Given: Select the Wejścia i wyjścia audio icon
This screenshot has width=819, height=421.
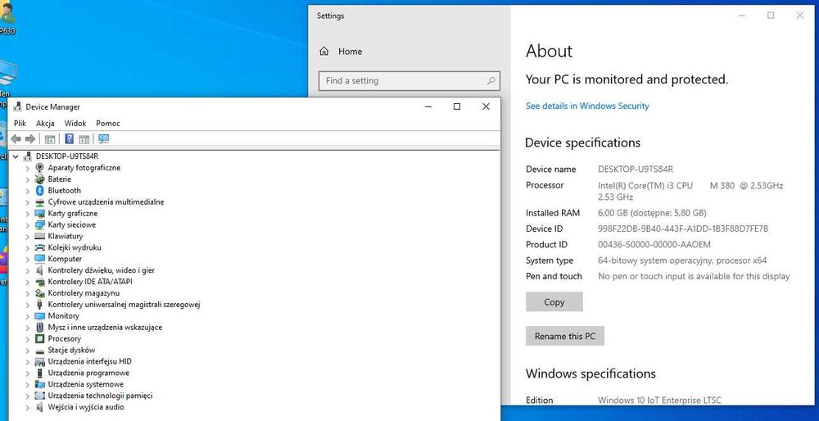Looking at the screenshot, I should tap(39, 407).
